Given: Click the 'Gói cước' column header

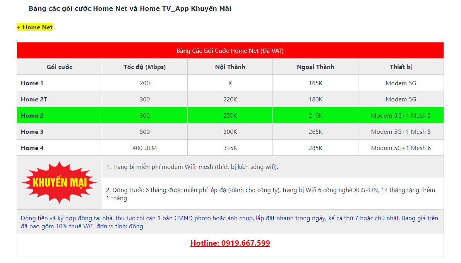Looking at the screenshot, I should click(x=59, y=67).
